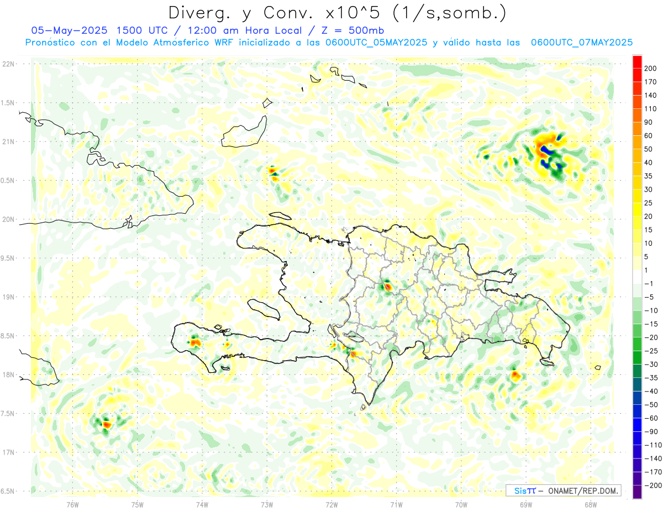Viewport: 663px width, 512px height.
Task: Click the "0600UTC_05MAY2025" initialization time
Action: [376, 43]
